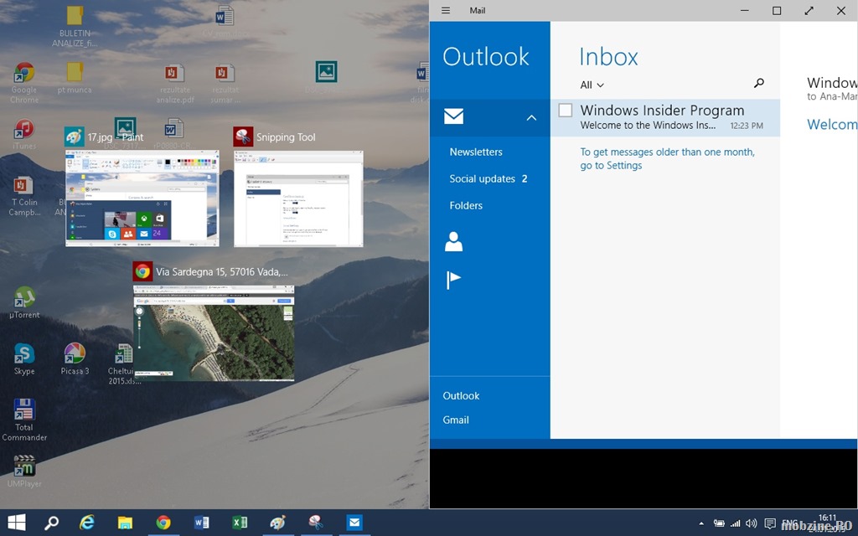Open the Windows Start button
The width and height of the screenshot is (858, 536).
click(x=17, y=523)
